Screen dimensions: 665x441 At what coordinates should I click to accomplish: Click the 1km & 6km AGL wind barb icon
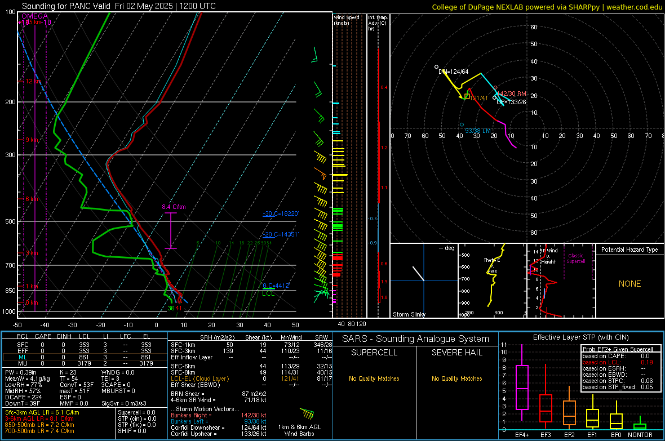(307, 413)
